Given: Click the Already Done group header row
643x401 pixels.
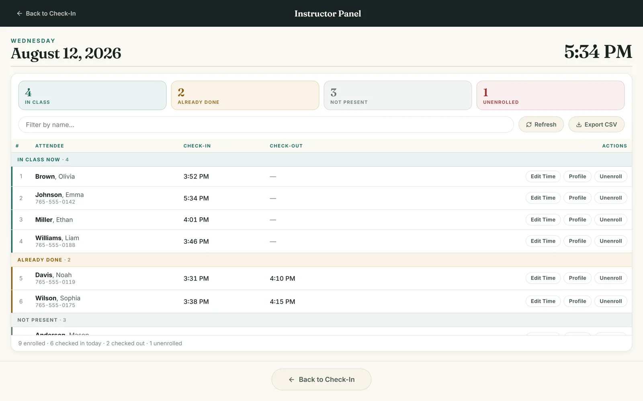Looking at the screenshot, I should pos(321,260).
